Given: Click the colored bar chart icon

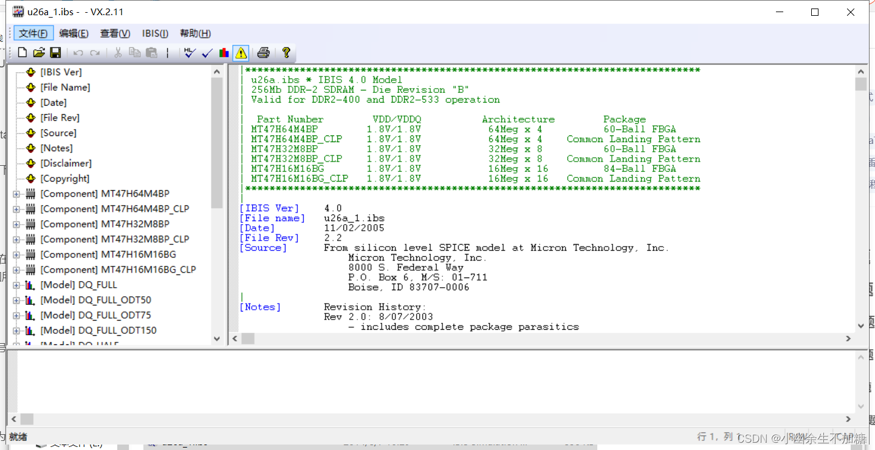Looking at the screenshot, I should point(224,53).
